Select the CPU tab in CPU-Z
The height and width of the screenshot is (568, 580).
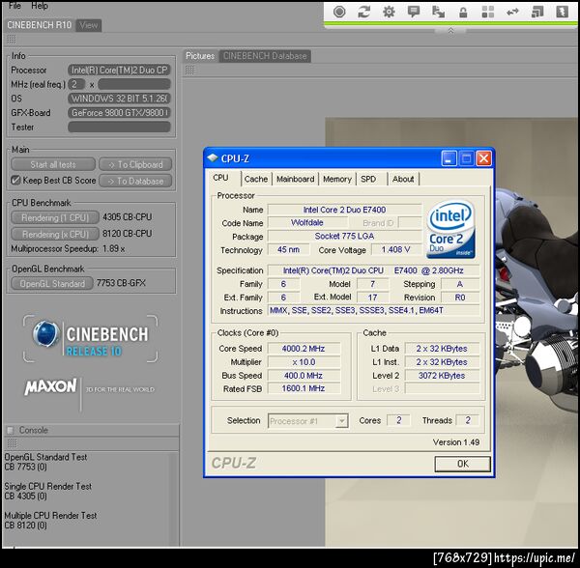click(220, 178)
